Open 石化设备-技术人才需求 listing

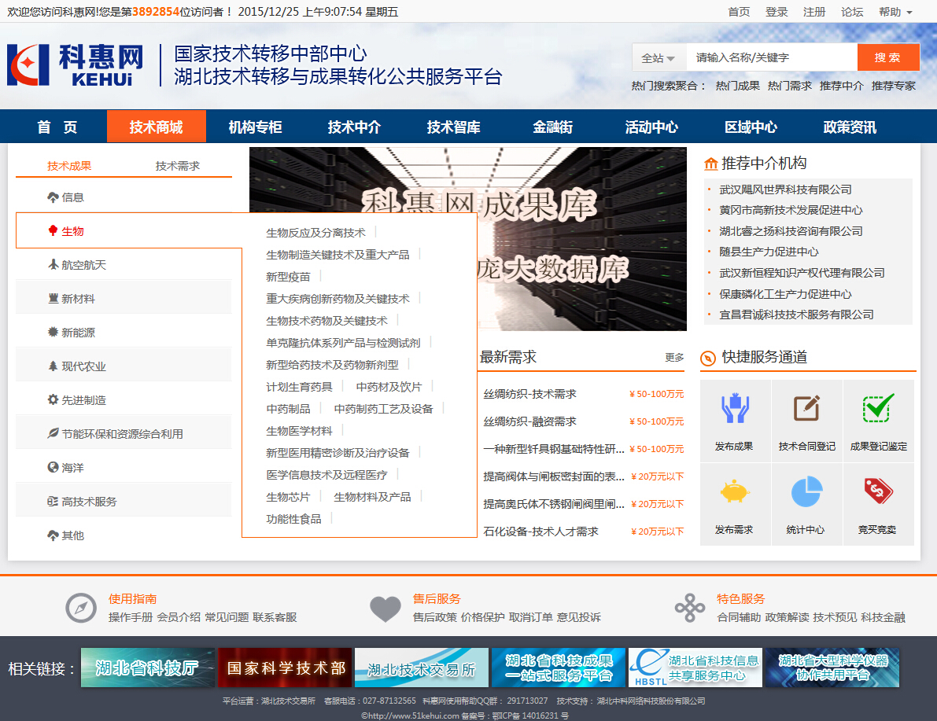point(540,531)
